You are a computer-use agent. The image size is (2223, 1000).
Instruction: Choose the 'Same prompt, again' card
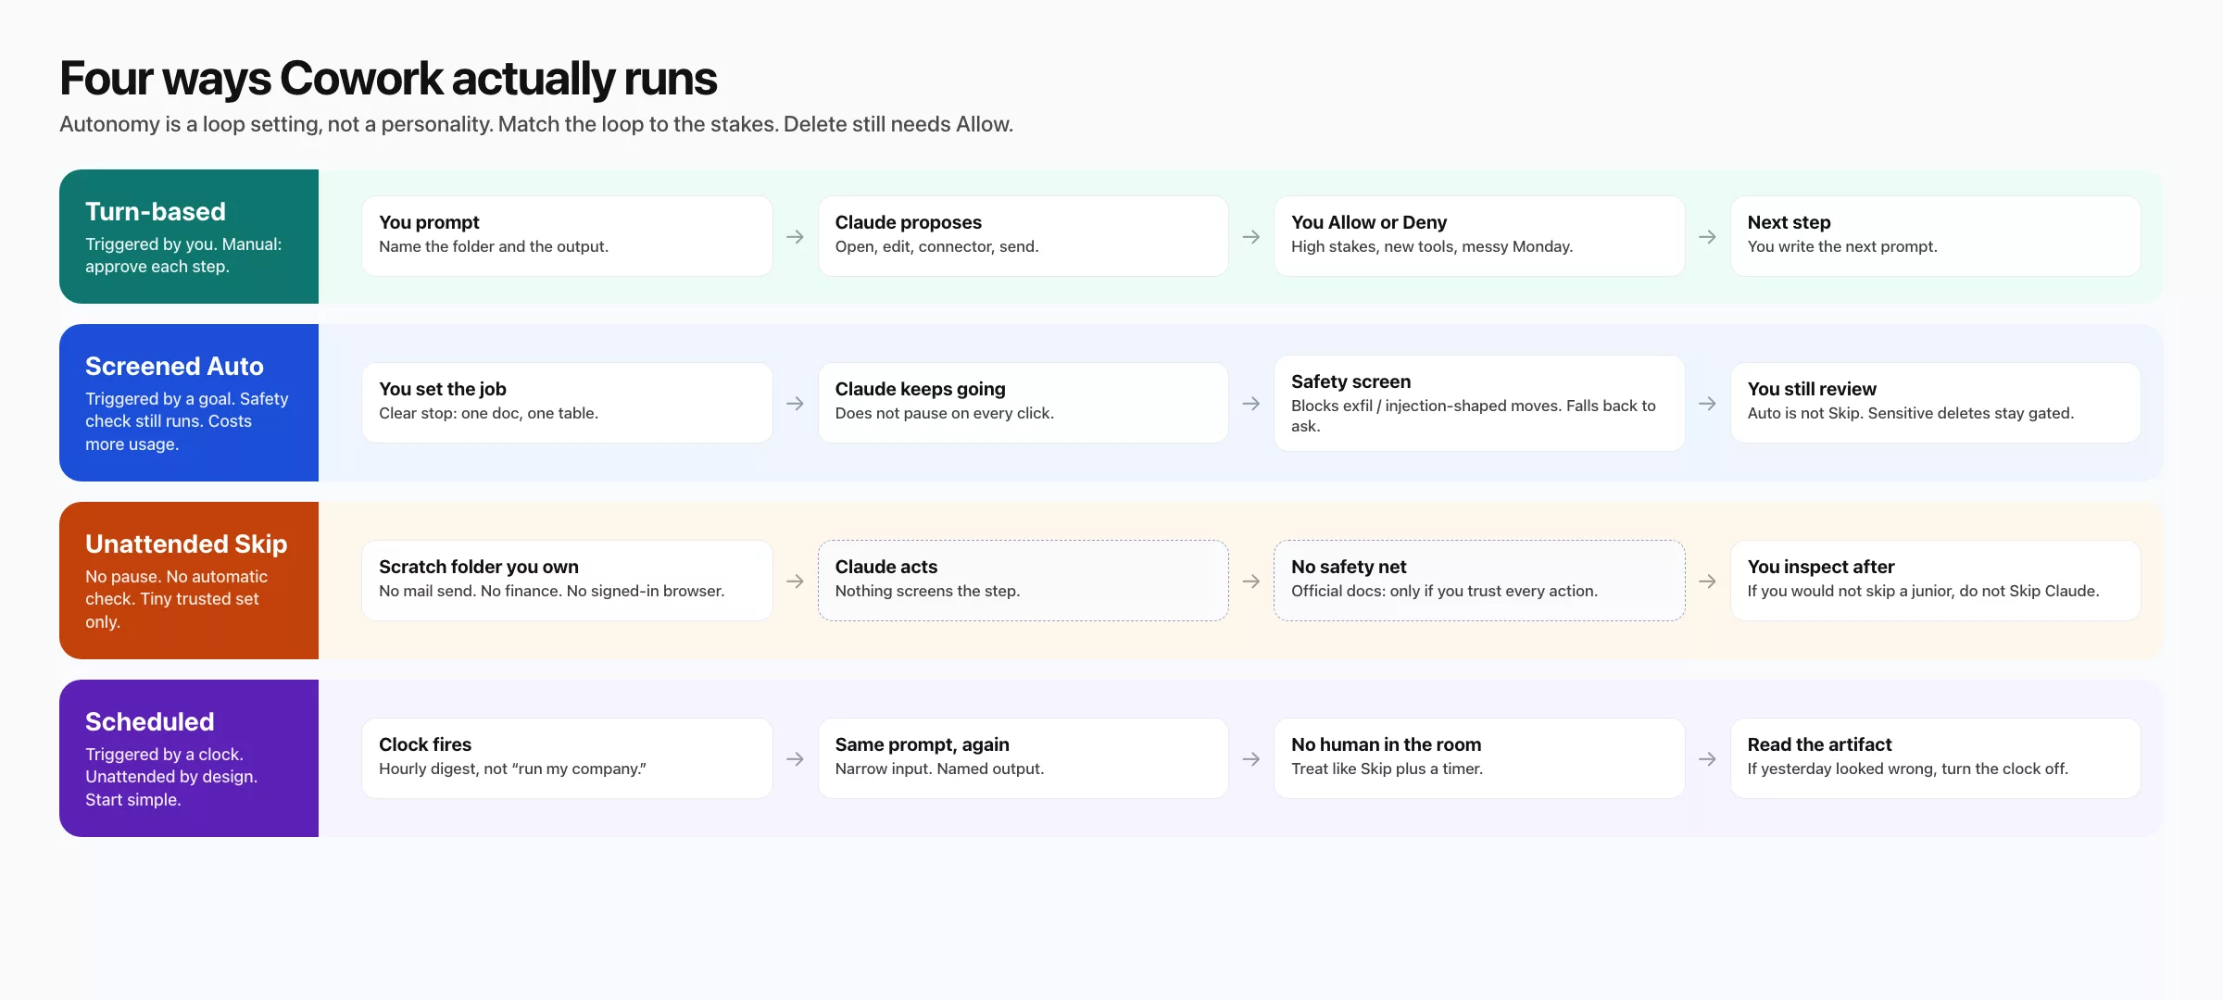1024,758
